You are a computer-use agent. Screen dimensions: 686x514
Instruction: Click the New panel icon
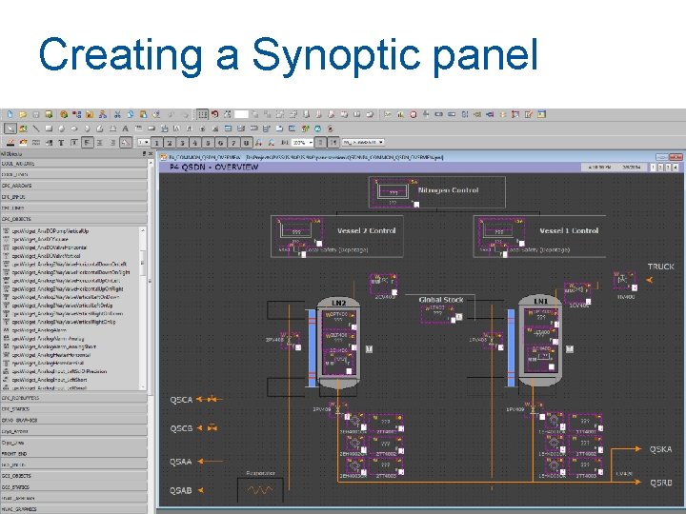pos(10,114)
